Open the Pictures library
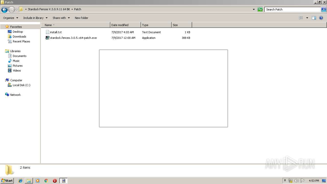 pyautogui.click(x=18, y=66)
